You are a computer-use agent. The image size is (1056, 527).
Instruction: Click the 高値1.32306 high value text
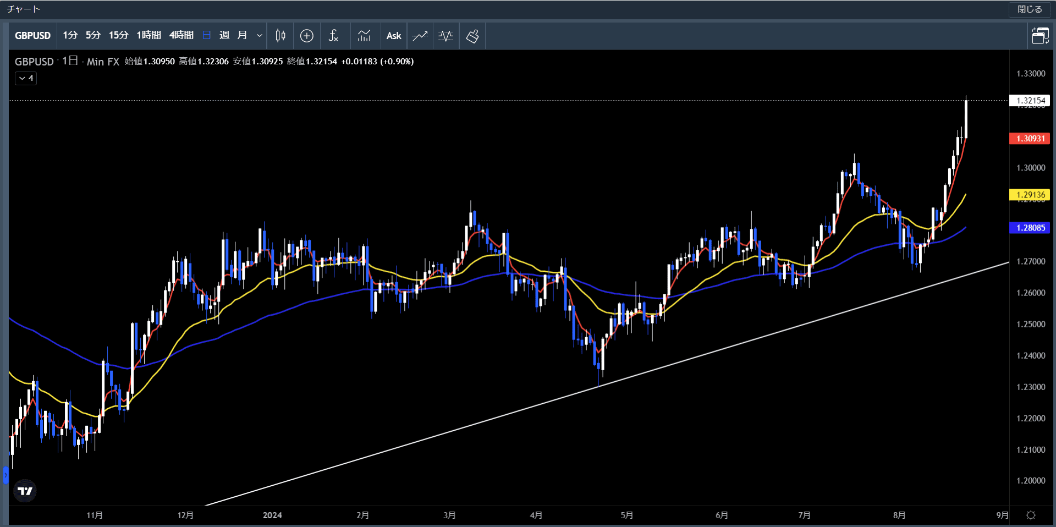(204, 62)
